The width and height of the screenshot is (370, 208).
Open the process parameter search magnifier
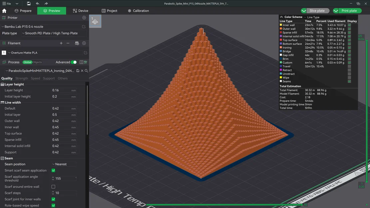point(86,71)
